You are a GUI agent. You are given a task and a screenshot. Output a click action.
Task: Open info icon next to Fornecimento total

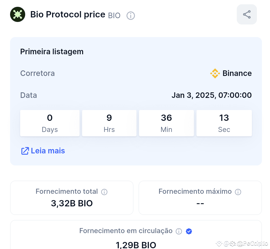(104, 192)
